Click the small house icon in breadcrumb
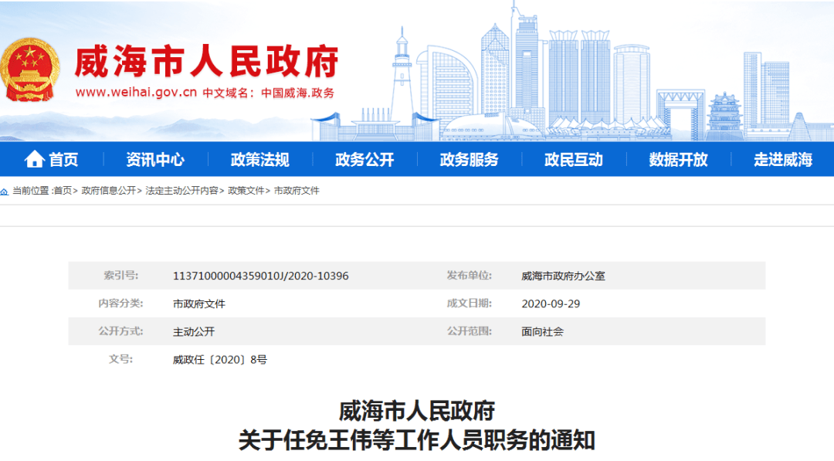Screen dimensions: 834x461 point(5,191)
